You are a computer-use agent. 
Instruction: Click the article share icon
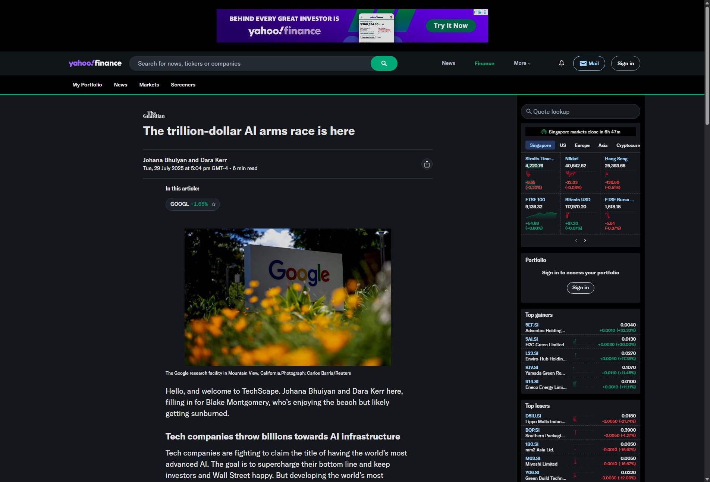[x=427, y=164]
